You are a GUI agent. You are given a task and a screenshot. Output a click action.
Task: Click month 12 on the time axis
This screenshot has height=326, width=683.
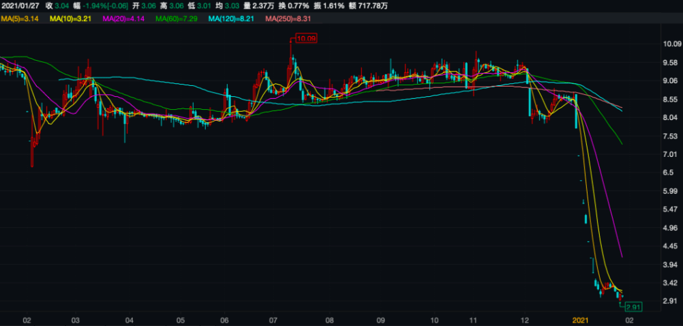tap(525, 319)
